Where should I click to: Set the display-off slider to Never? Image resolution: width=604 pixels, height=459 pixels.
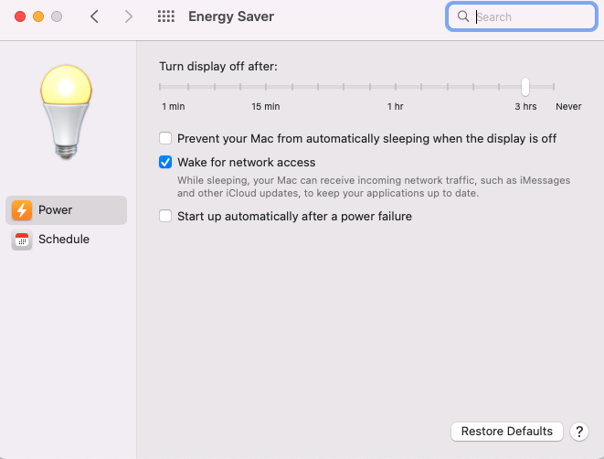pos(554,87)
